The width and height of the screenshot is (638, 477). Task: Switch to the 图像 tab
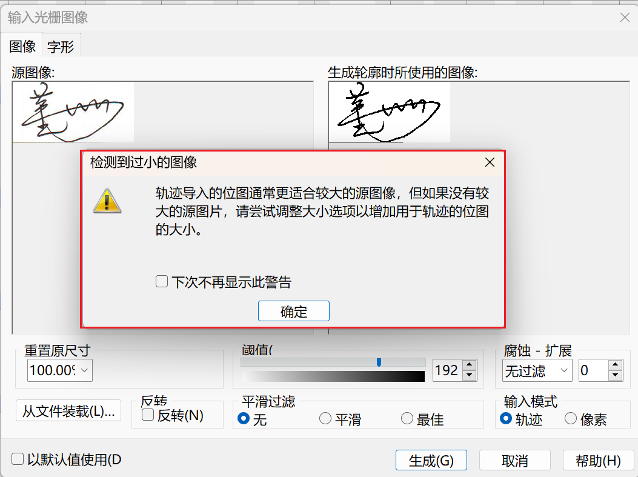22,47
